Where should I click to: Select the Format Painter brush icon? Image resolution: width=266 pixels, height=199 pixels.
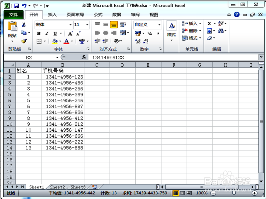click(24, 41)
